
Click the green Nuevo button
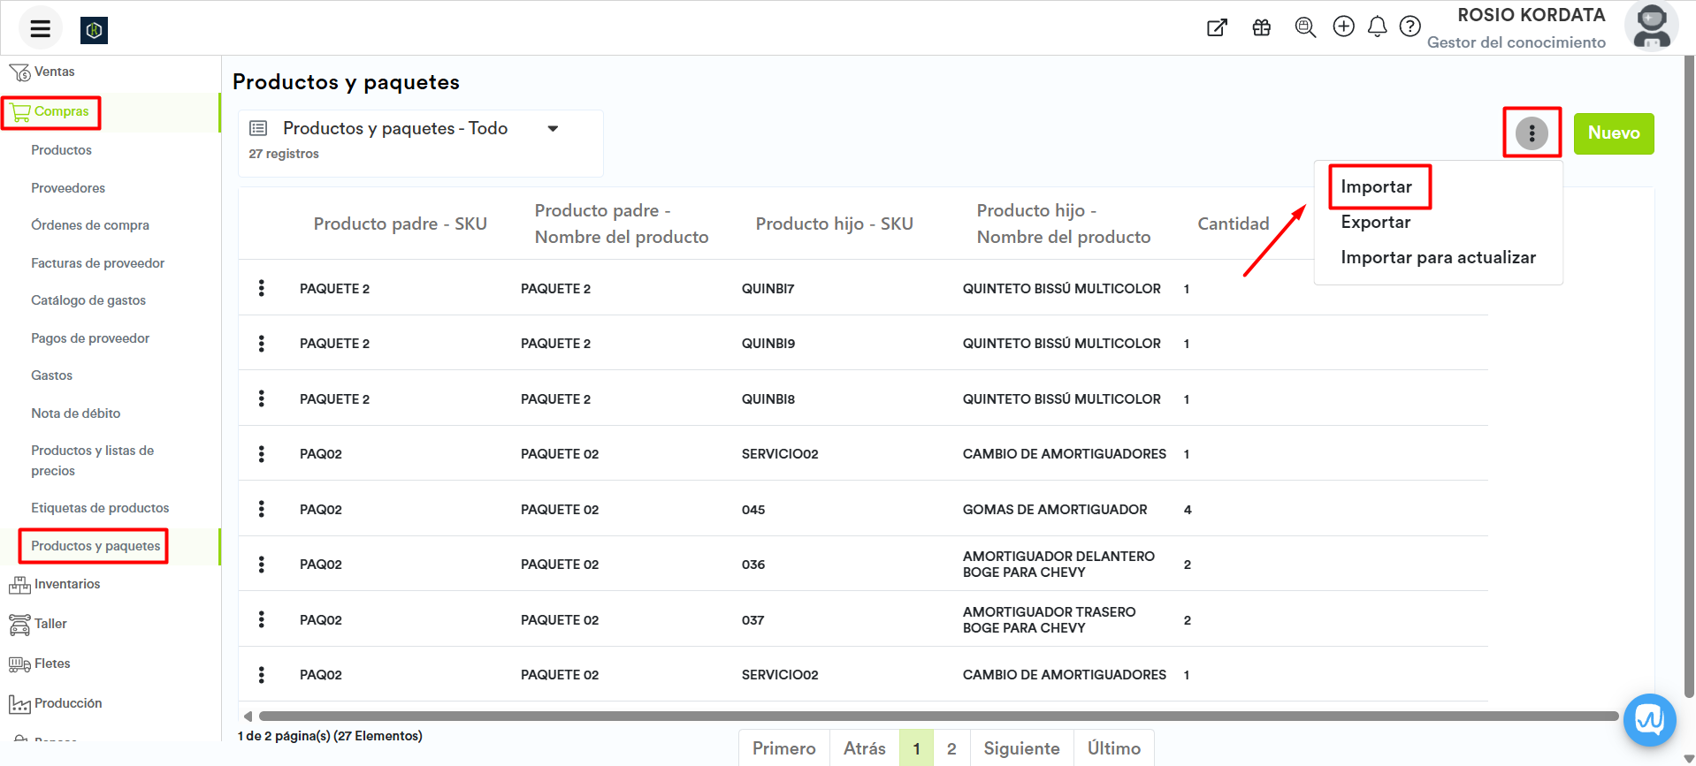coord(1613,133)
